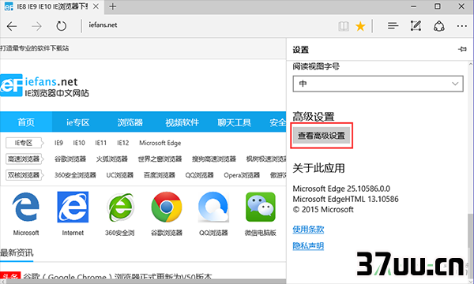Expand the 阅读视图字号 dropdown
The image size is (474, 284).
(x=378, y=84)
